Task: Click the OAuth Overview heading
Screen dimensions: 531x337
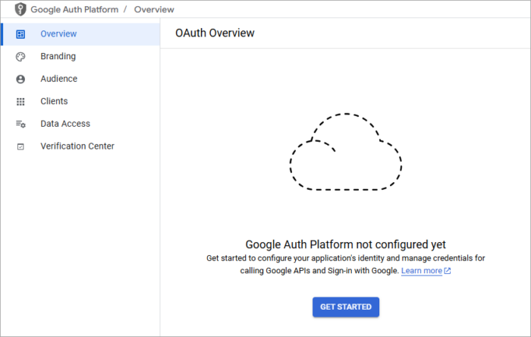Action: [x=215, y=33]
